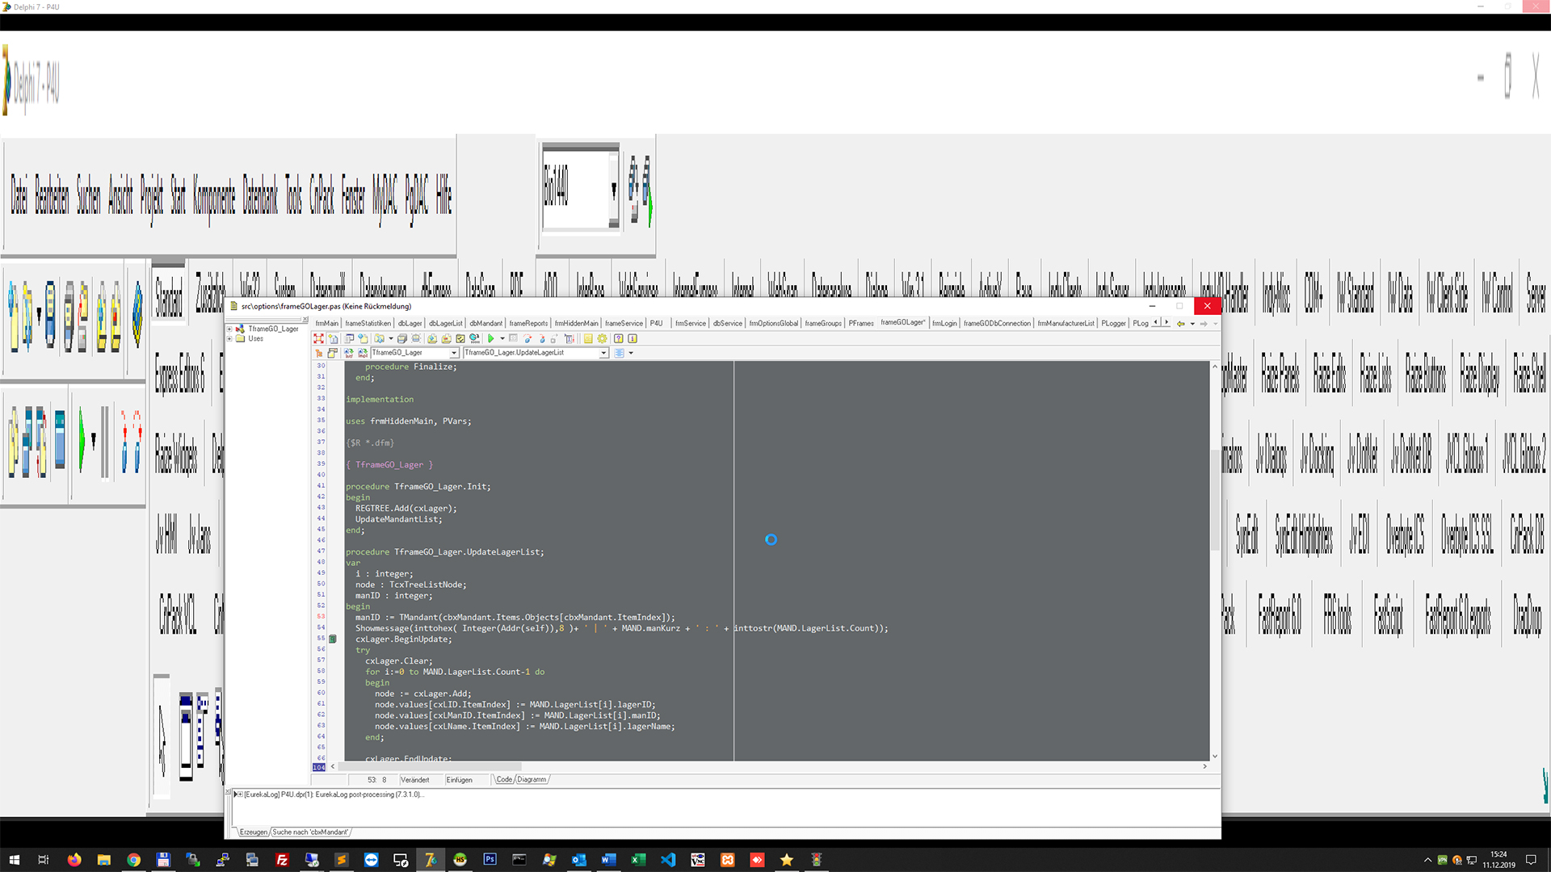Open the yellow question mark help icon
Image resolution: width=1551 pixels, height=872 pixels.
pos(618,338)
